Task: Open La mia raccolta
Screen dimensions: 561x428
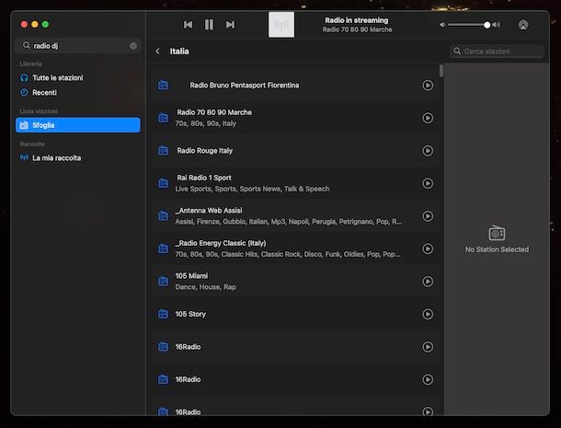Action: (56, 158)
